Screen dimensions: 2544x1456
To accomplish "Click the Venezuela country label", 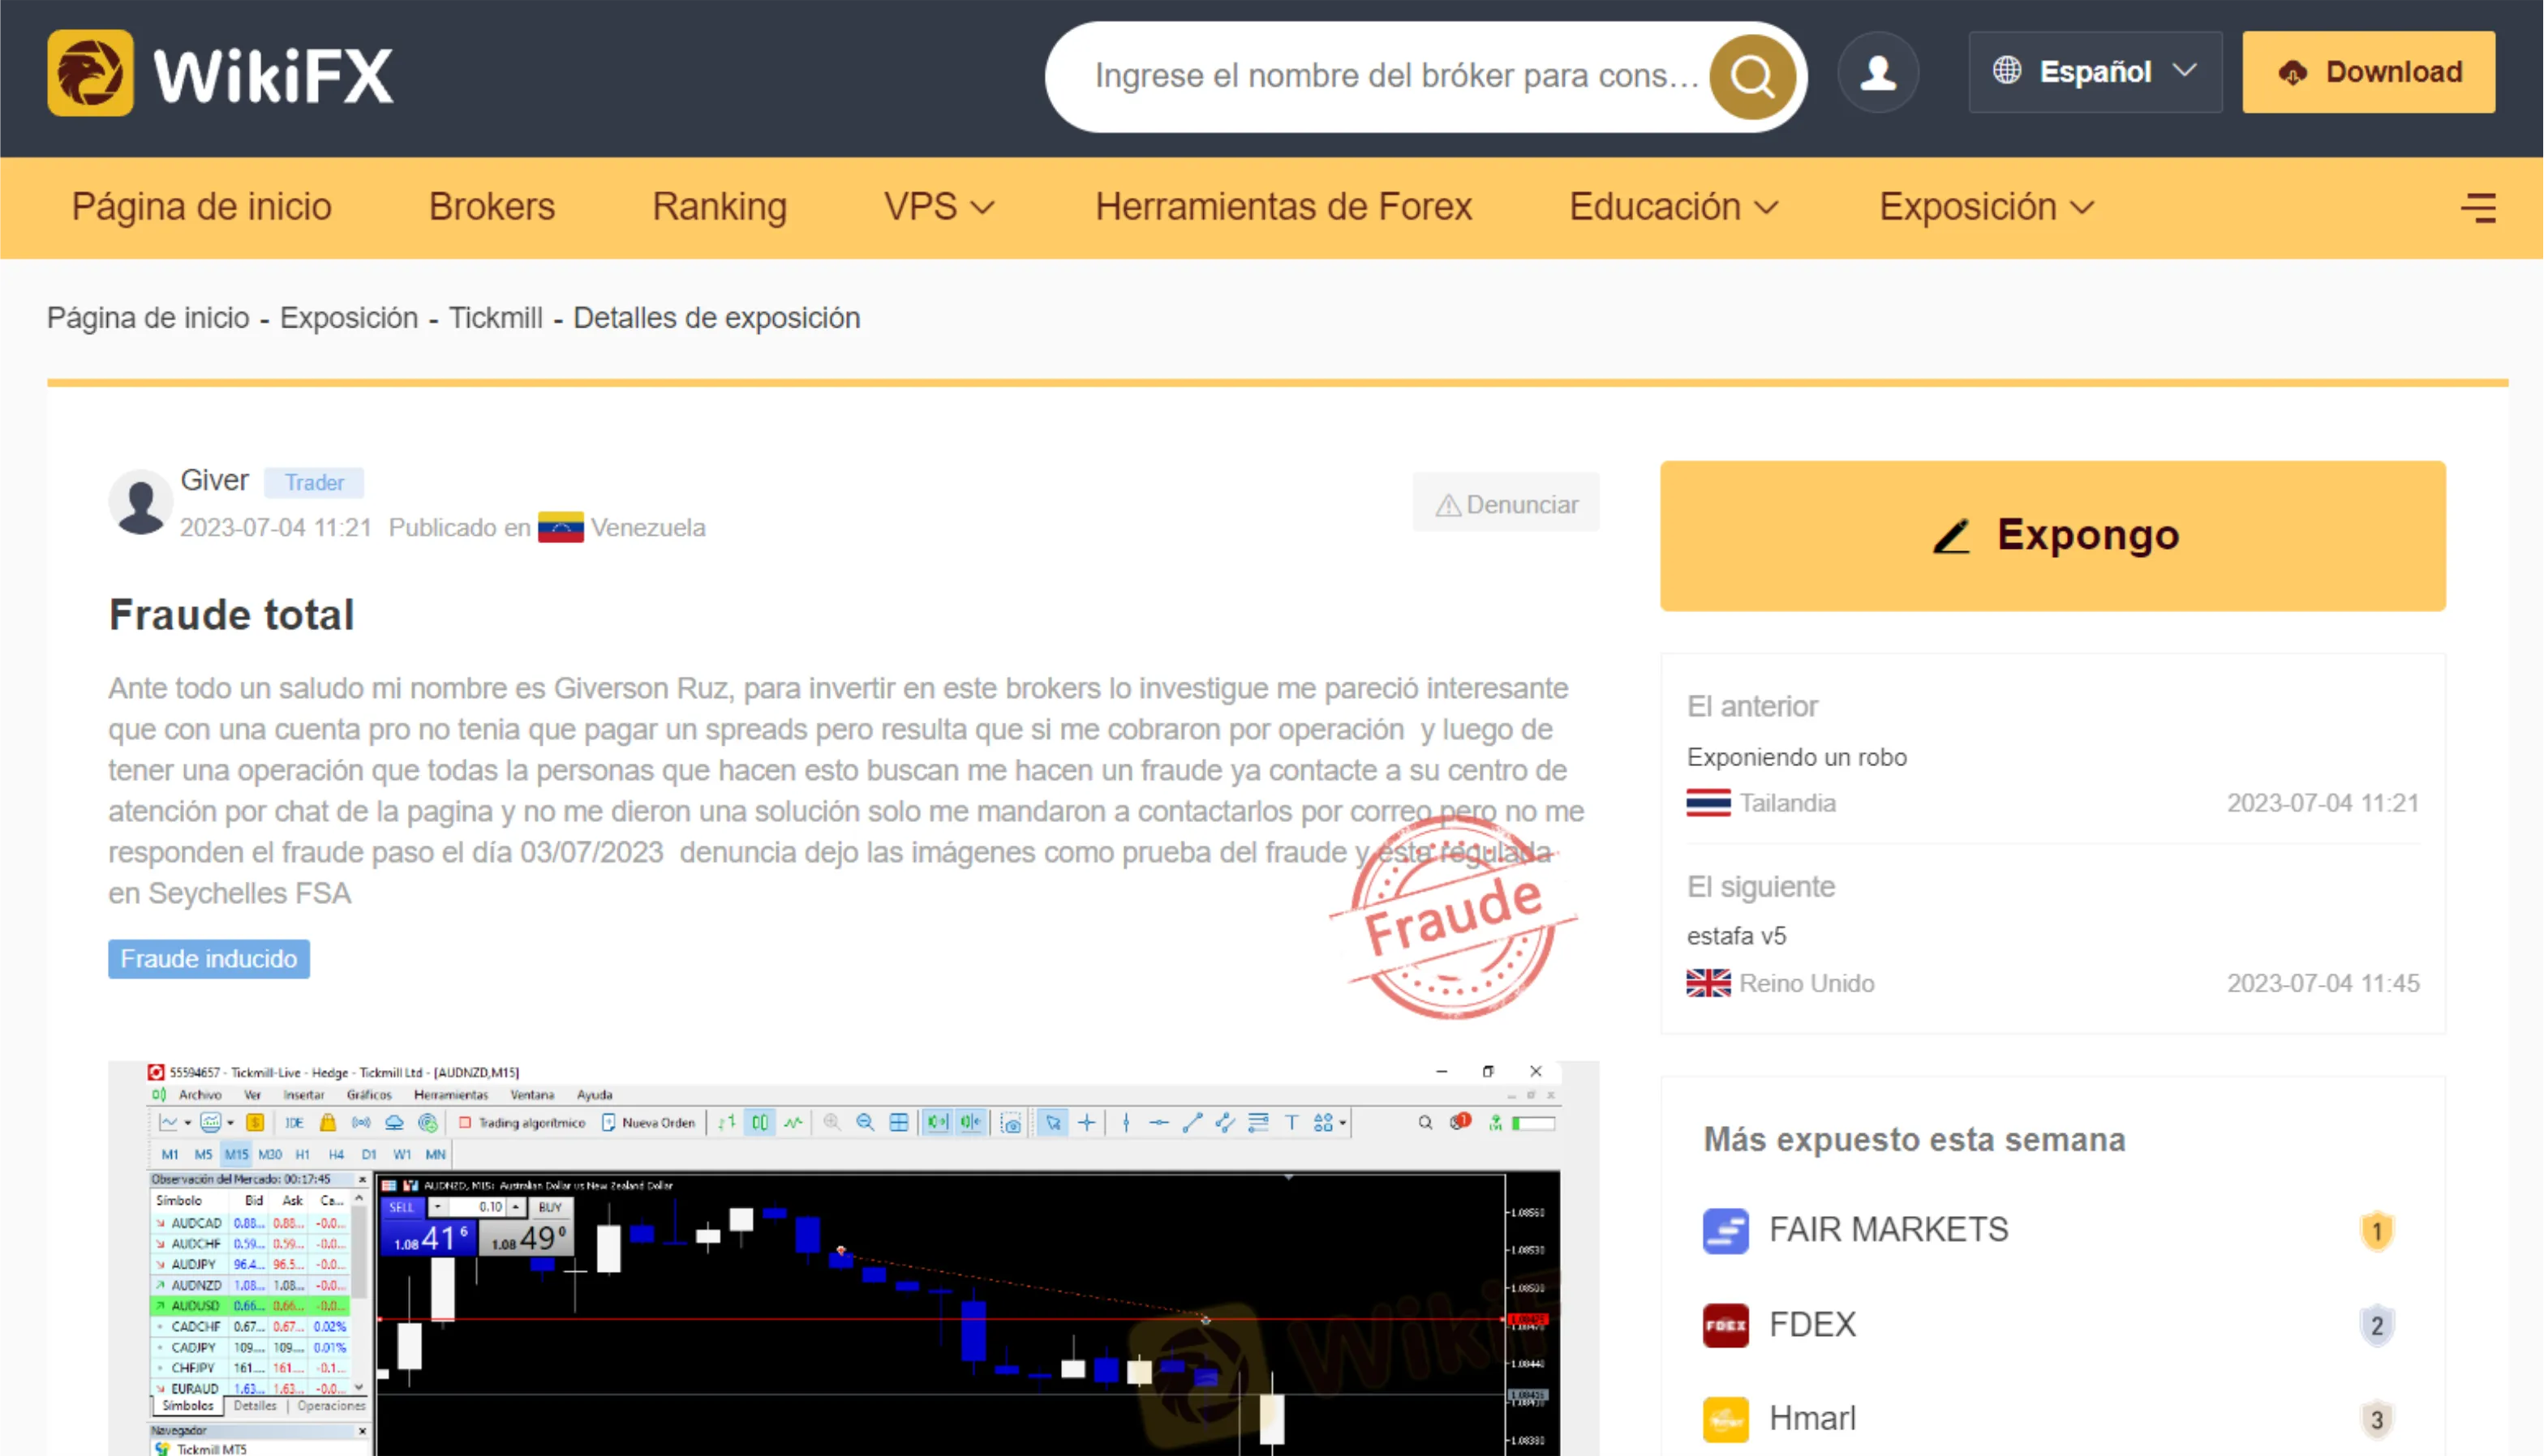I will [647, 527].
